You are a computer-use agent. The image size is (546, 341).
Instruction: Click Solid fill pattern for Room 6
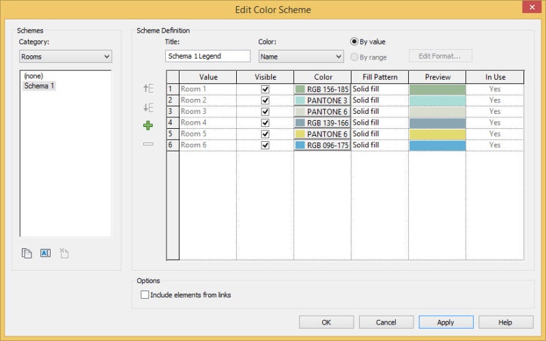pyautogui.click(x=379, y=145)
